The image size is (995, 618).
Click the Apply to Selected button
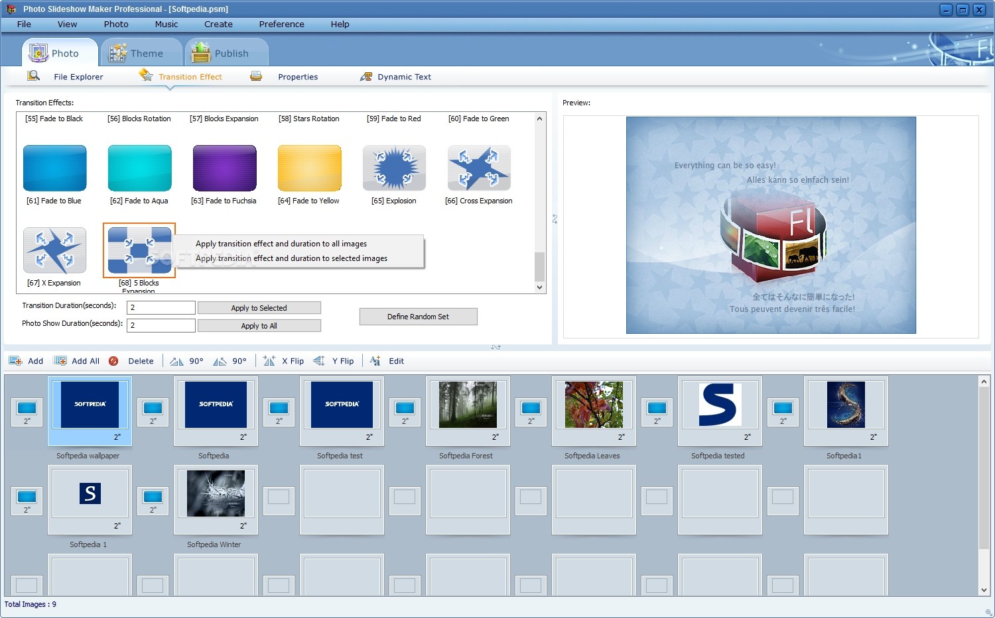[x=259, y=308]
